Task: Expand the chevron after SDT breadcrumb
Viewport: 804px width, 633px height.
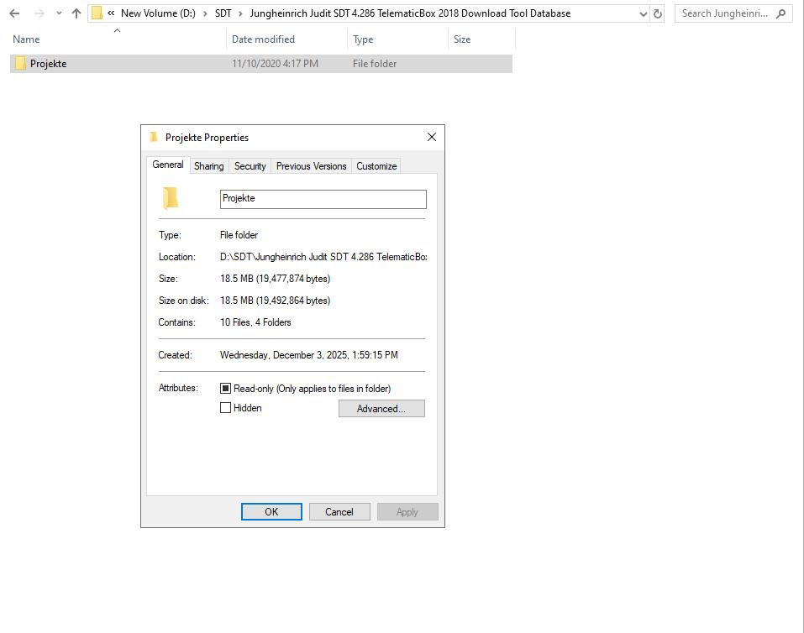Action: pyautogui.click(x=240, y=13)
